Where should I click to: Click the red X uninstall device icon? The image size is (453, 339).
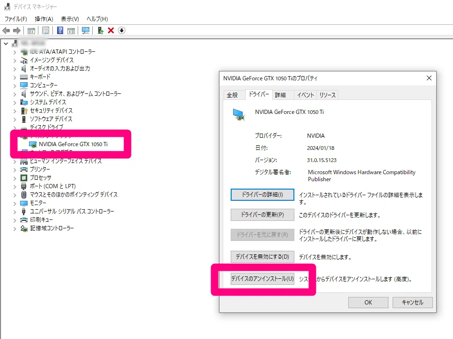point(111,30)
